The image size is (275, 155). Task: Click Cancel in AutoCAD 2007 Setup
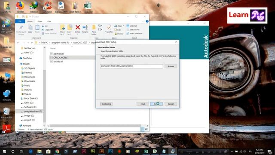point(171,104)
